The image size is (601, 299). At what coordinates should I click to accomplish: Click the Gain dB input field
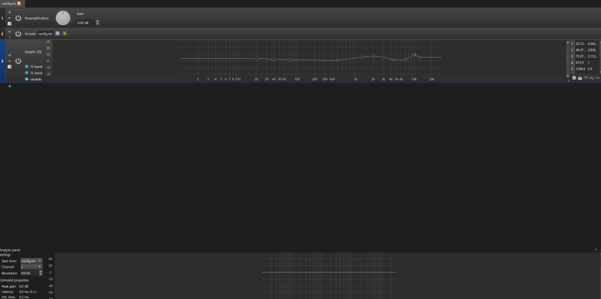(x=86, y=23)
